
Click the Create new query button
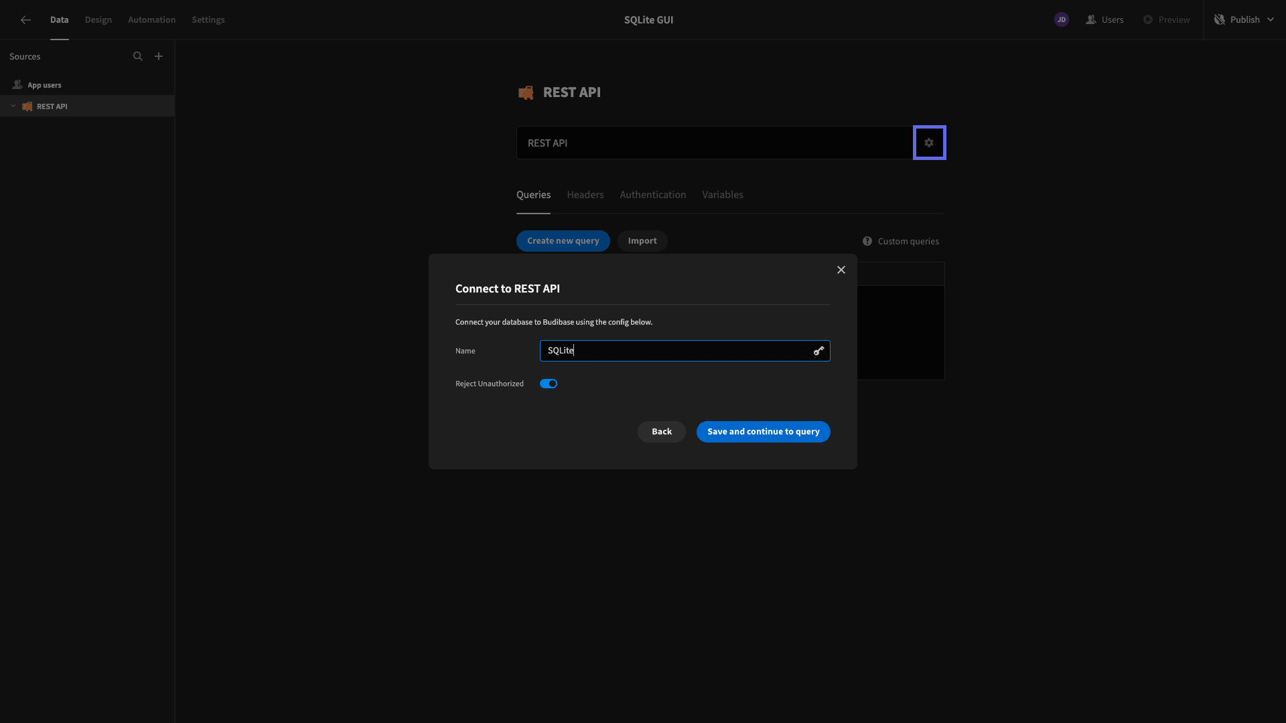(x=563, y=241)
